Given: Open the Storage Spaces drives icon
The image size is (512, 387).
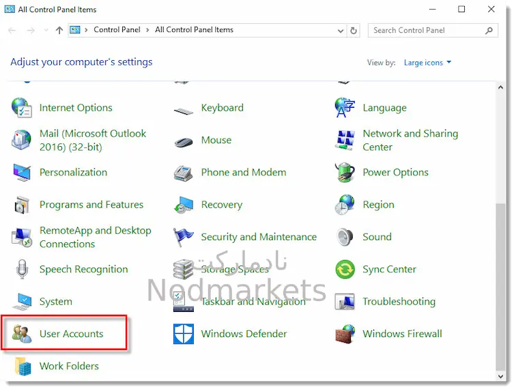Looking at the screenshot, I should [x=184, y=270].
